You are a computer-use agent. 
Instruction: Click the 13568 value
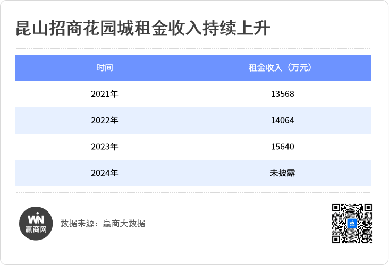tap(282, 94)
